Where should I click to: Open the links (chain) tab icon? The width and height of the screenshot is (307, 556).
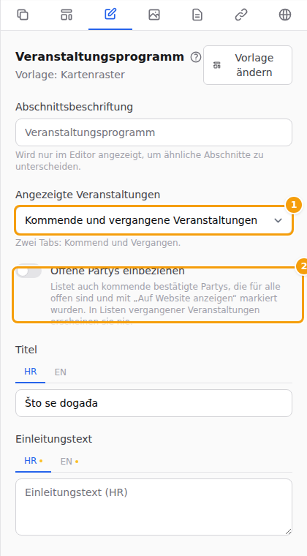click(x=241, y=15)
